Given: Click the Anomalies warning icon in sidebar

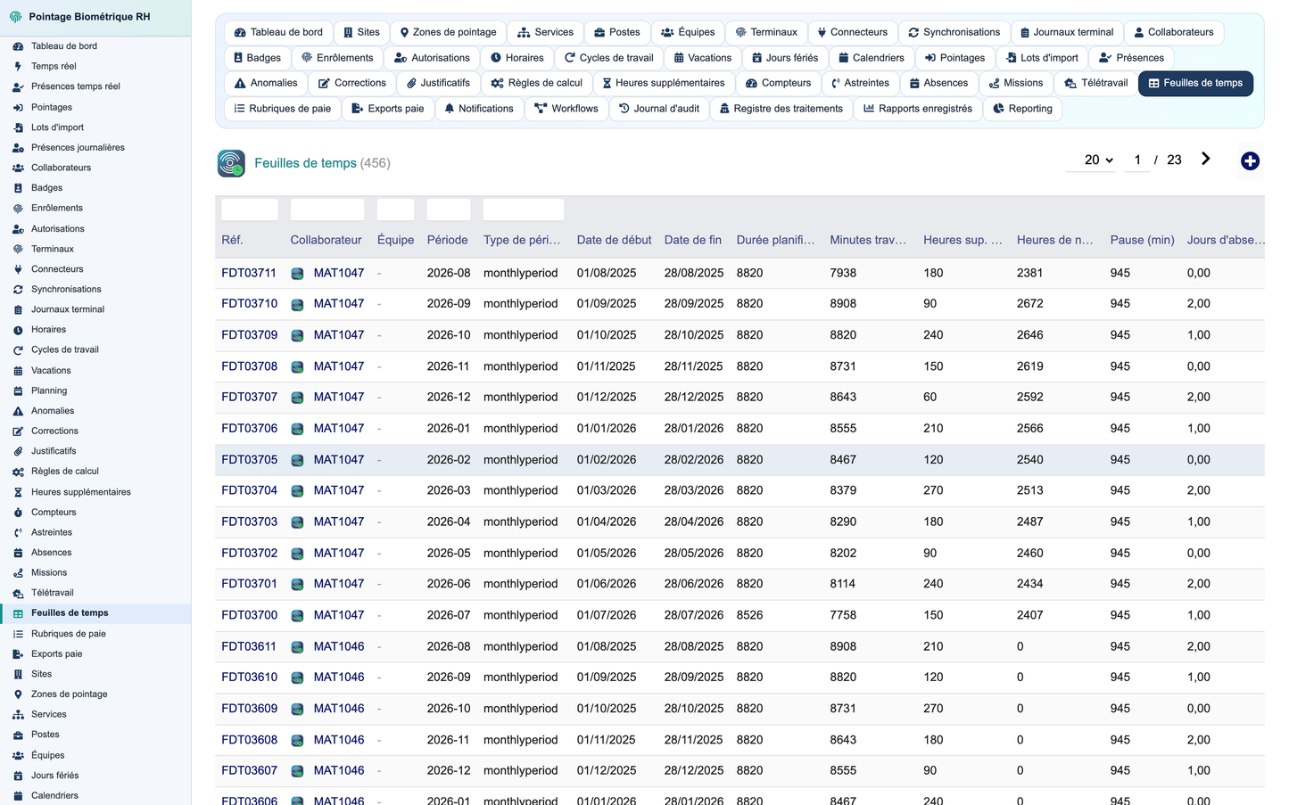Looking at the screenshot, I should (x=18, y=411).
